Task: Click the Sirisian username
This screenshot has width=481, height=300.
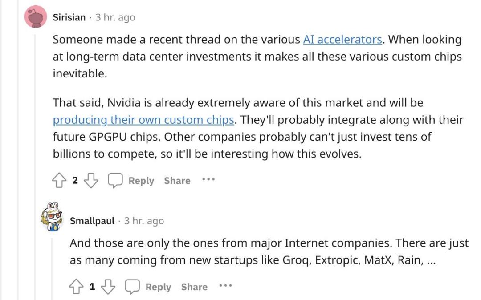Action: [x=69, y=17]
